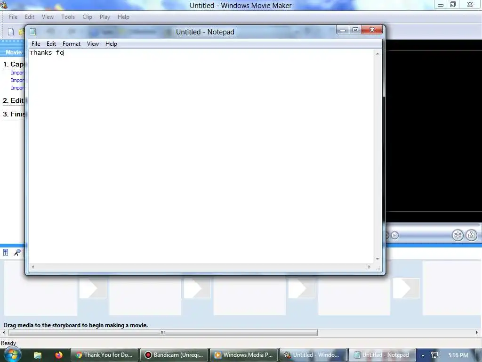
Task: Open Movie Maker Help menu
Action: [123, 17]
